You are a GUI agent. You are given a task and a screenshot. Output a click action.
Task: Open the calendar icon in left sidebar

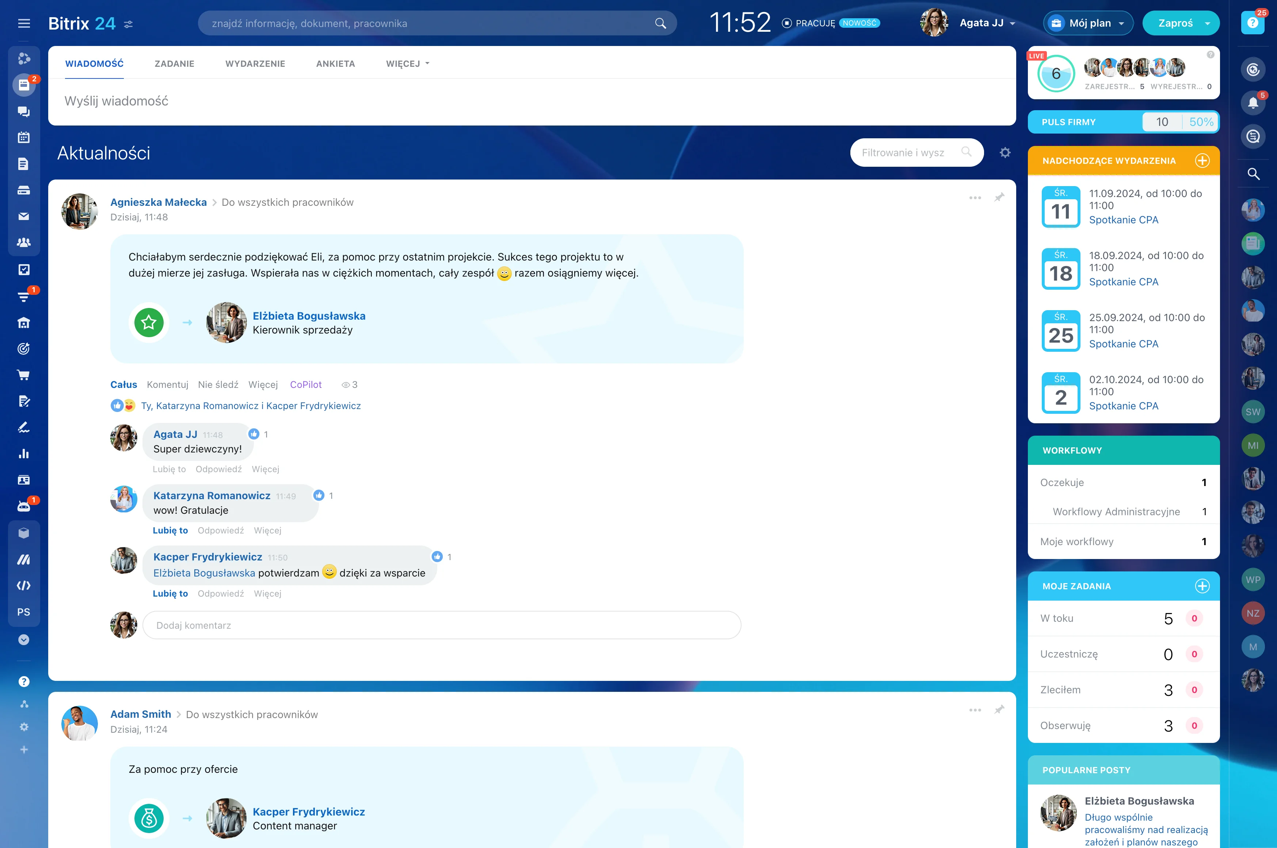(x=23, y=137)
